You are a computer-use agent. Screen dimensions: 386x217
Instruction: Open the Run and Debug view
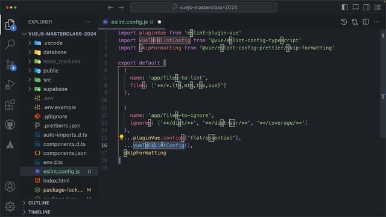click(10, 84)
